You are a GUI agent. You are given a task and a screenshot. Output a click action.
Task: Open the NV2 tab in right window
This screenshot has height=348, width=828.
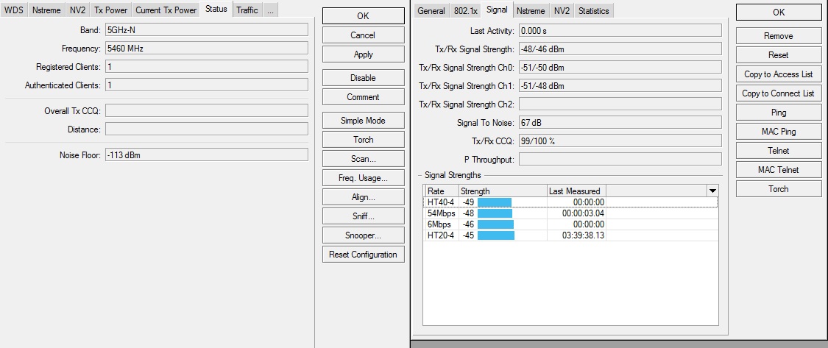(562, 10)
